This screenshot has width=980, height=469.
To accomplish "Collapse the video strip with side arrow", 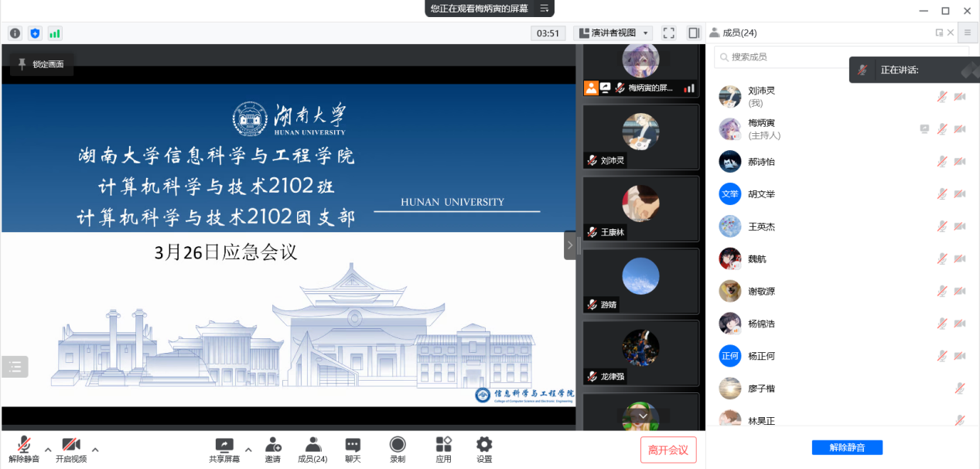I will pos(570,245).
